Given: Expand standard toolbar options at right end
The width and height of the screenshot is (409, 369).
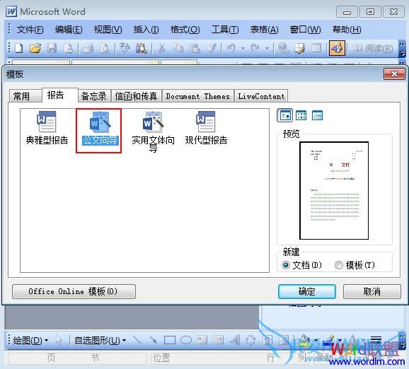Looking at the screenshot, I should click(x=402, y=49).
